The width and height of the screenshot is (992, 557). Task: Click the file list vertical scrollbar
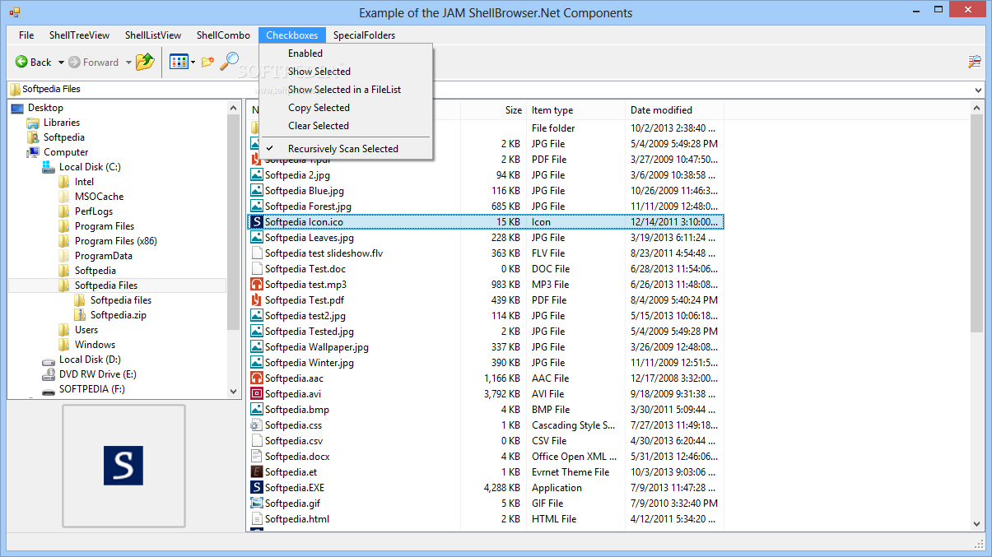pos(978,223)
